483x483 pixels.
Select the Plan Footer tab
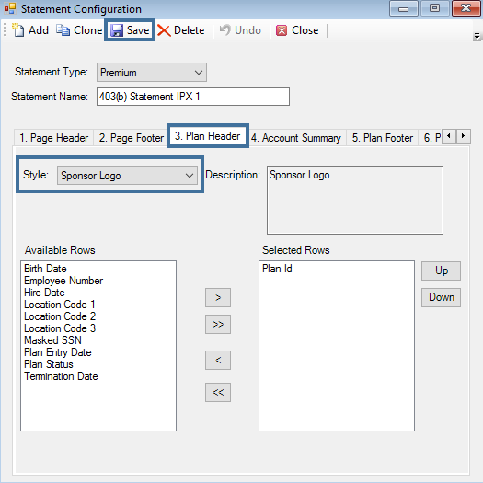click(383, 138)
